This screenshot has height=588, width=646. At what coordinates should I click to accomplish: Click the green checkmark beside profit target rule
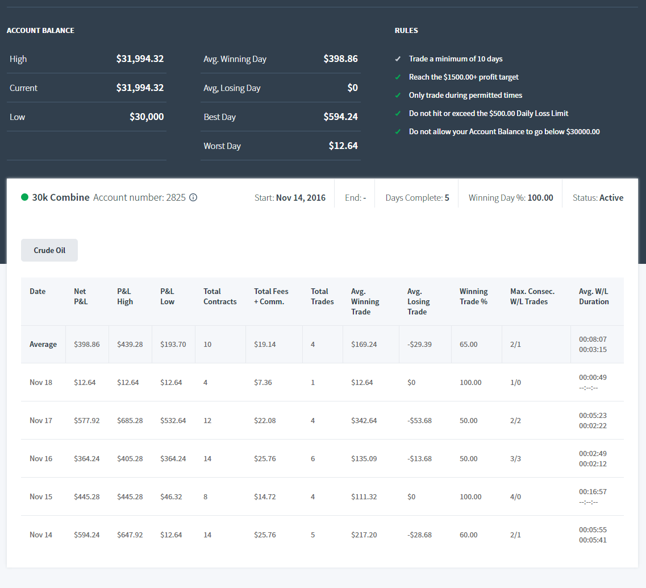[x=398, y=77]
